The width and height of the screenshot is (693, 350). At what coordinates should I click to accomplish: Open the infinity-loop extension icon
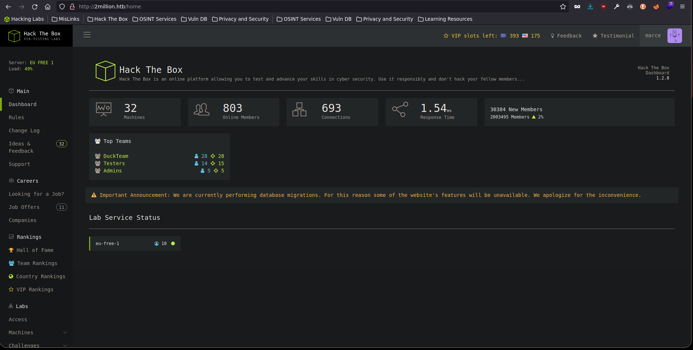point(577,7)
